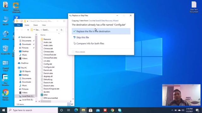Open pinned Downloads under Quick access
The image size is (202, 113).
[x=27, y=44]
